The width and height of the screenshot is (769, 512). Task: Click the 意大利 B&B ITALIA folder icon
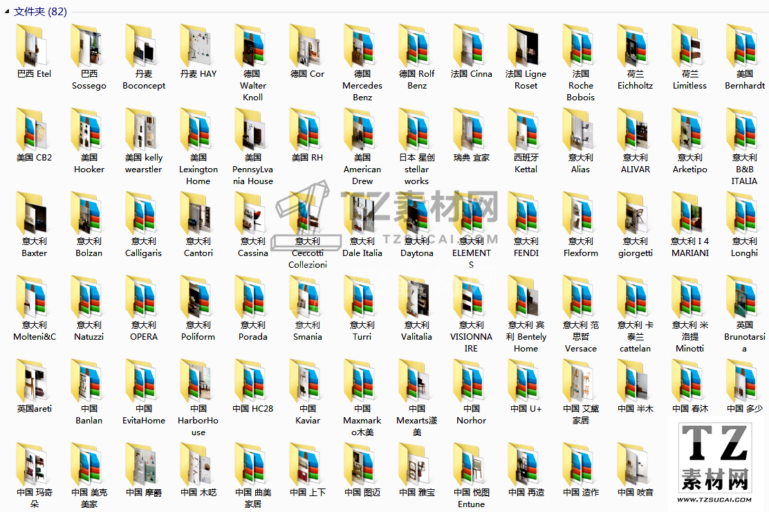[743, 129]
